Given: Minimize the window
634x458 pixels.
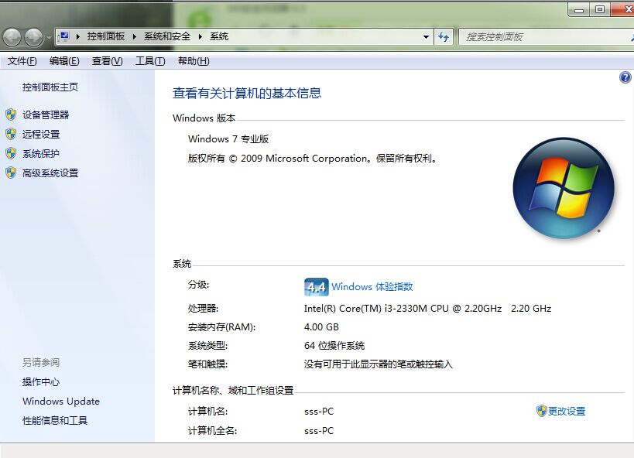Looking at the screenshot, I should [579, 10].
